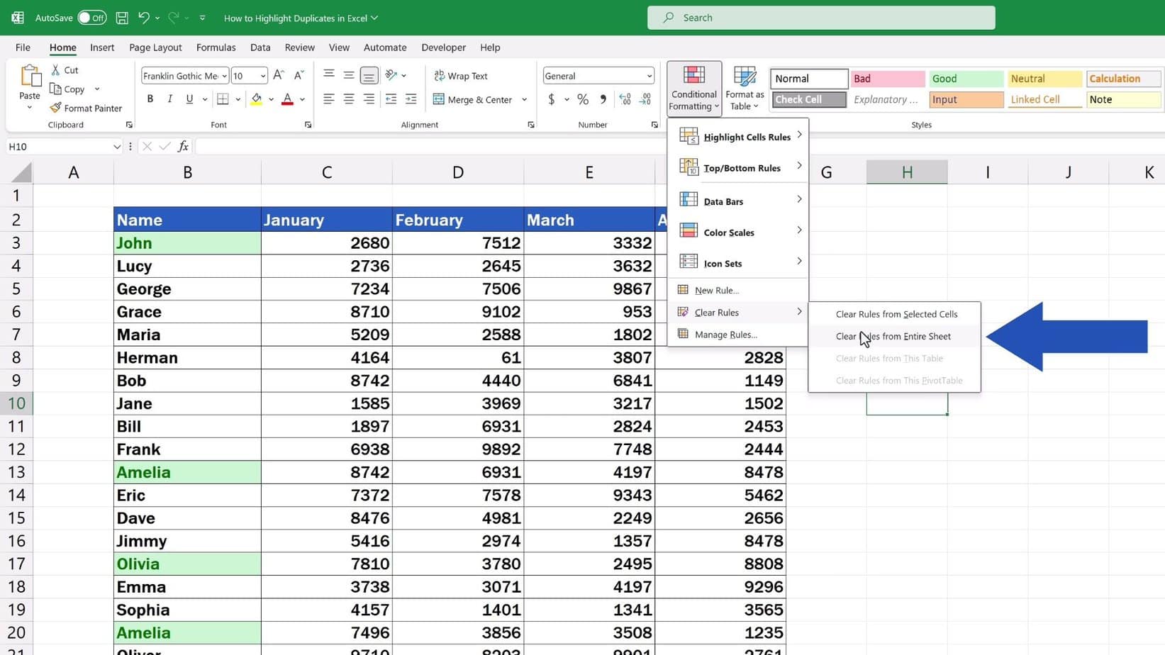Click the Percent Style icon

coord(583,99)
